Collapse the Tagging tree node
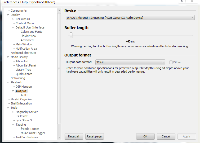 [x=13, y=125]
